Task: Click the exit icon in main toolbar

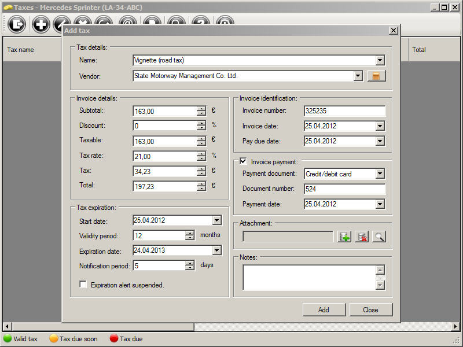Action: tap(18, 24)
